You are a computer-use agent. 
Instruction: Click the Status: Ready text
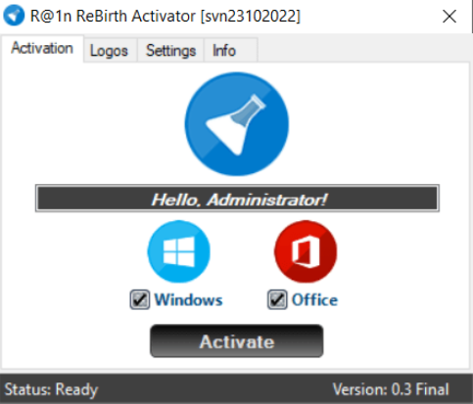point(51,389)
